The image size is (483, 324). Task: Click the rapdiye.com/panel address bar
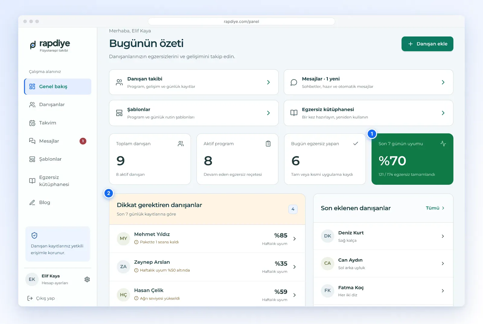point(241,21)
